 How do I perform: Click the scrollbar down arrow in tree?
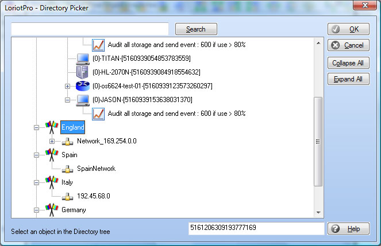318,213
